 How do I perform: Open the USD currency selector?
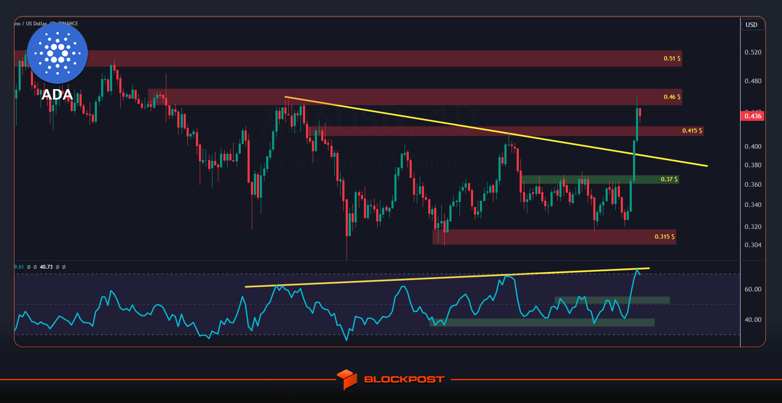[752, 25]
